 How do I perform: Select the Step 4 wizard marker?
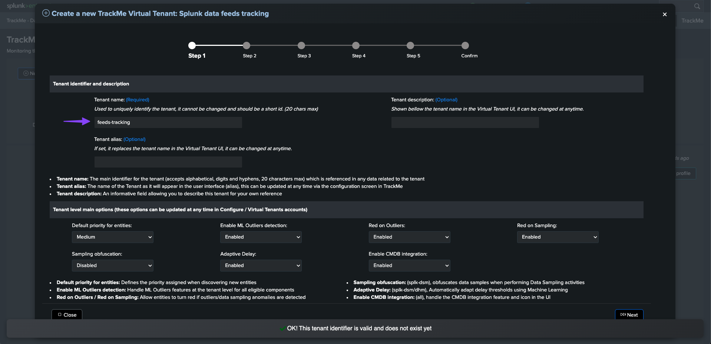click(x=356, y=45)
